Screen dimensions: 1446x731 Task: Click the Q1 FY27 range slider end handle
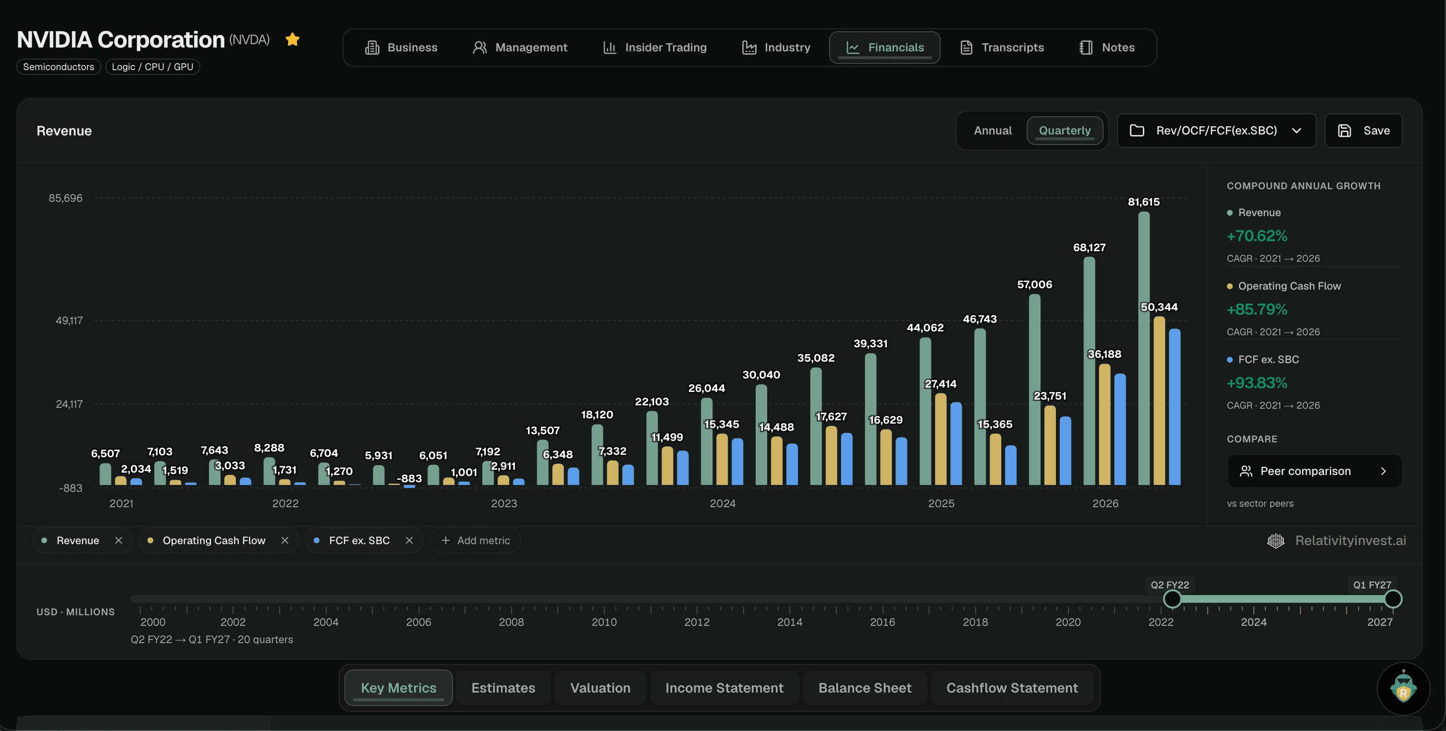click(1393, 599)
